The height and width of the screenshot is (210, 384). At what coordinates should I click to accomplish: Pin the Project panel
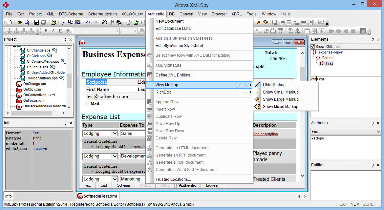pos(65,39)
